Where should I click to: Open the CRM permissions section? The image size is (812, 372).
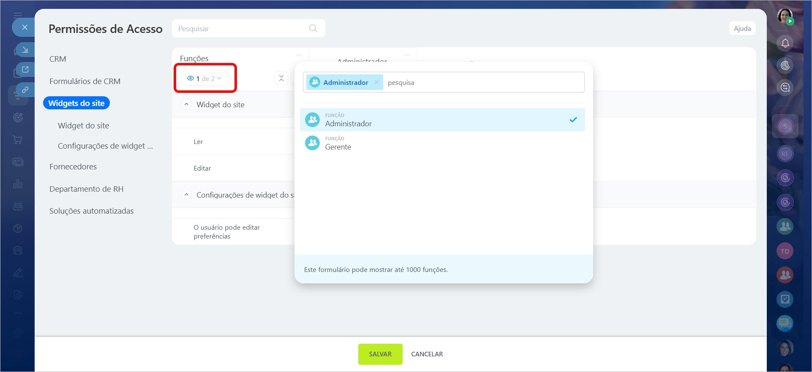click(x=57, y=59)
